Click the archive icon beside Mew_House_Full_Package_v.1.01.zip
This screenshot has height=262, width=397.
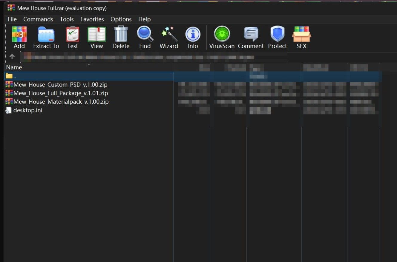pyautogui.click(x=9, y=93)
